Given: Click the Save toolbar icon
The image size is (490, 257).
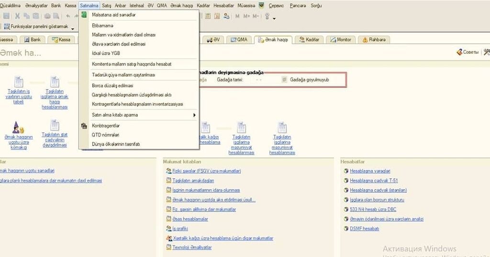Looking at the screenshot, I should tap(6, 16).
